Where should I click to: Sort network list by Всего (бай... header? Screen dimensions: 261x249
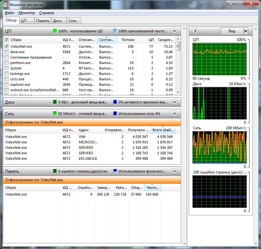click(x=163, y=130)
